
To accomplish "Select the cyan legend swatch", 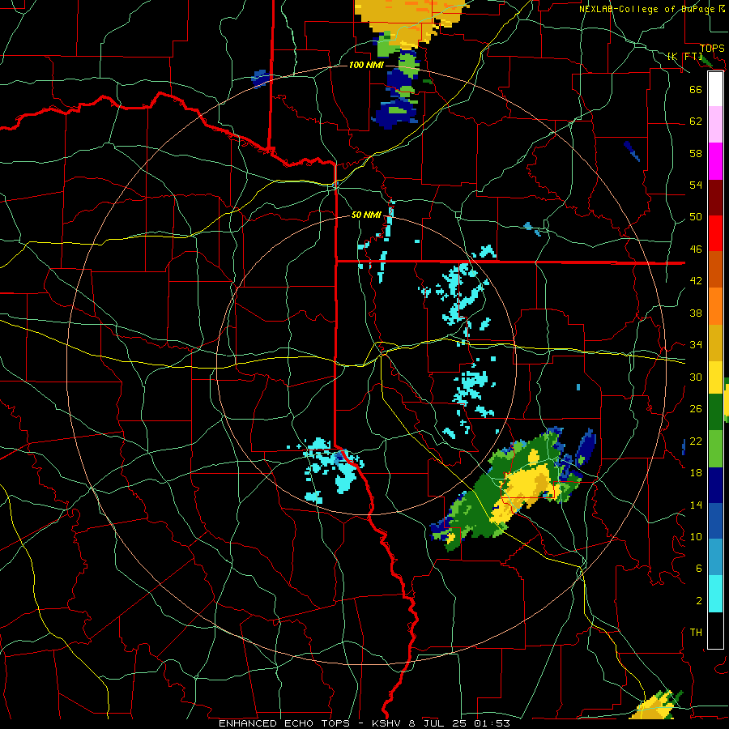I will tap(715, 594).
